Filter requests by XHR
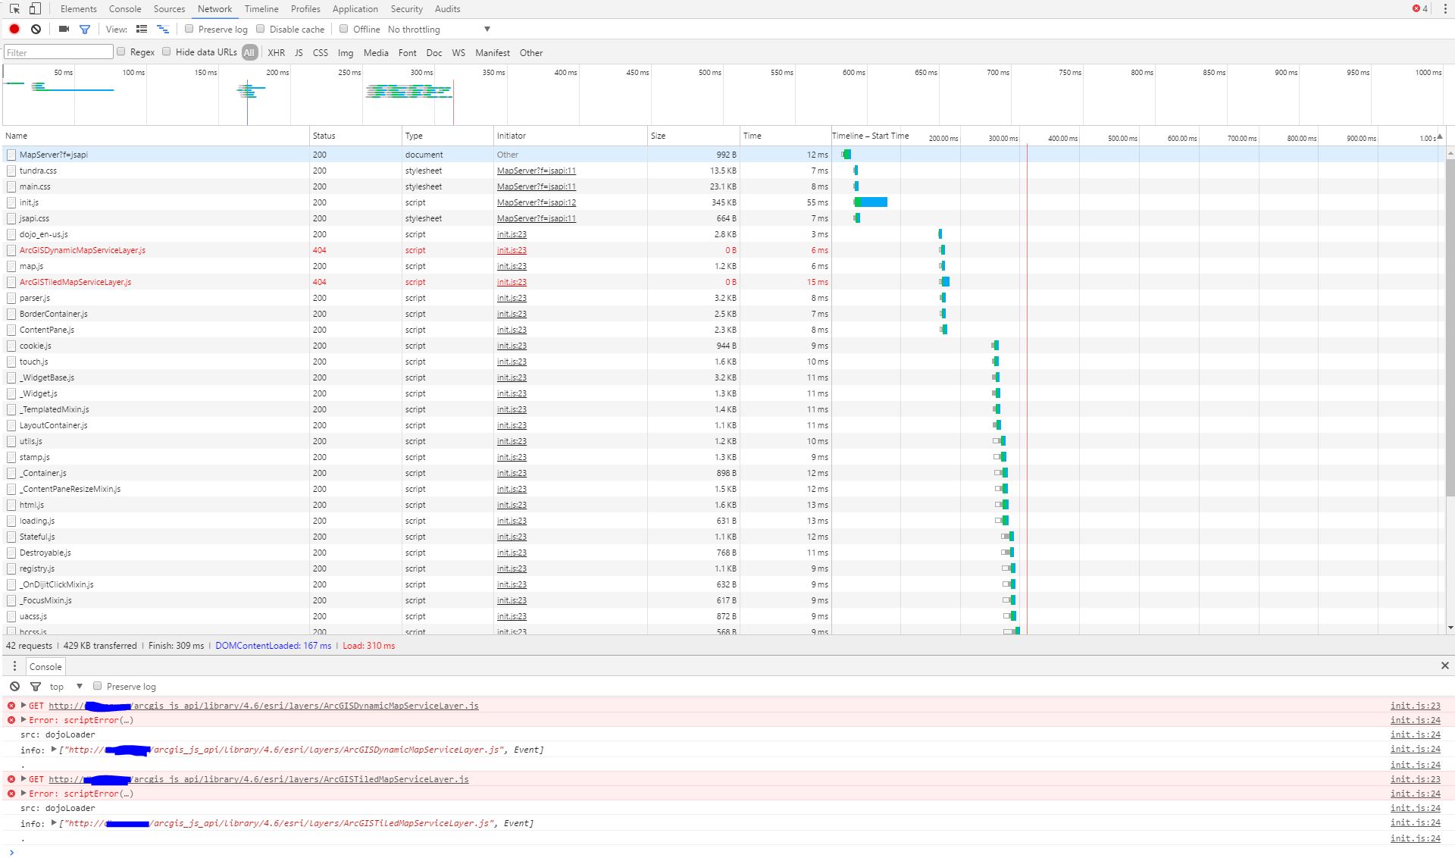Viewport: 1455px width, 858px height. tap(277, 52)
